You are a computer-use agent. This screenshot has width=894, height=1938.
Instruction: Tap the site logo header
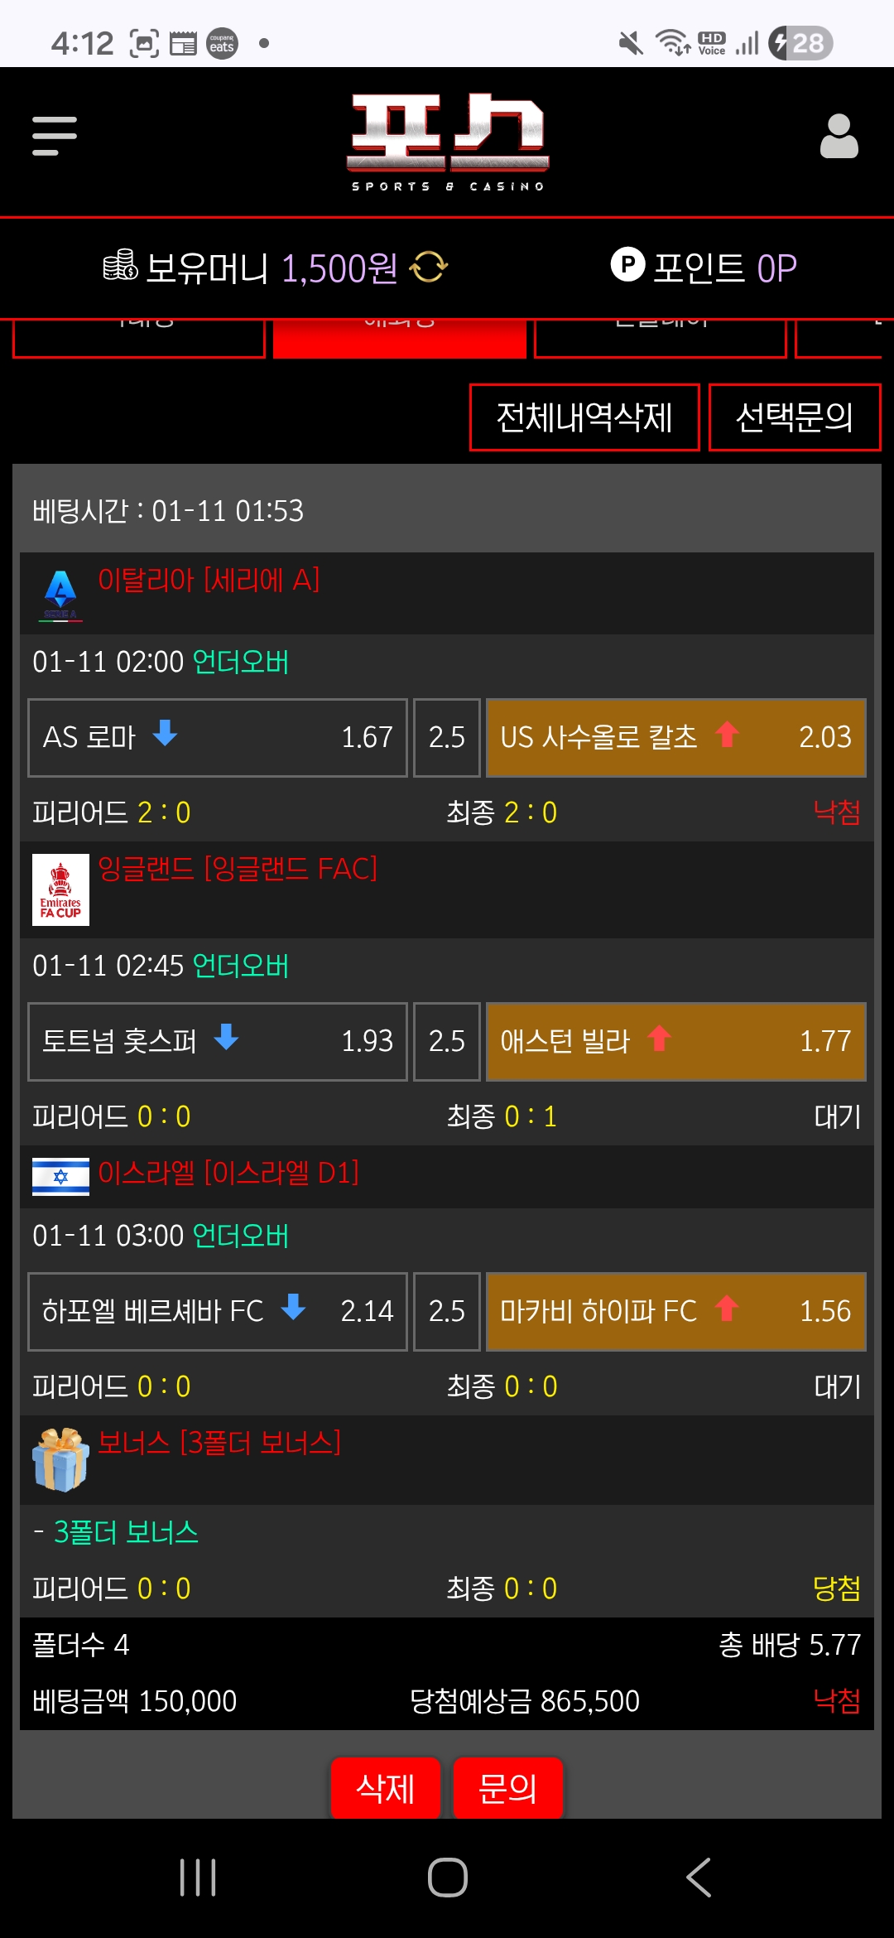[447, 141]
